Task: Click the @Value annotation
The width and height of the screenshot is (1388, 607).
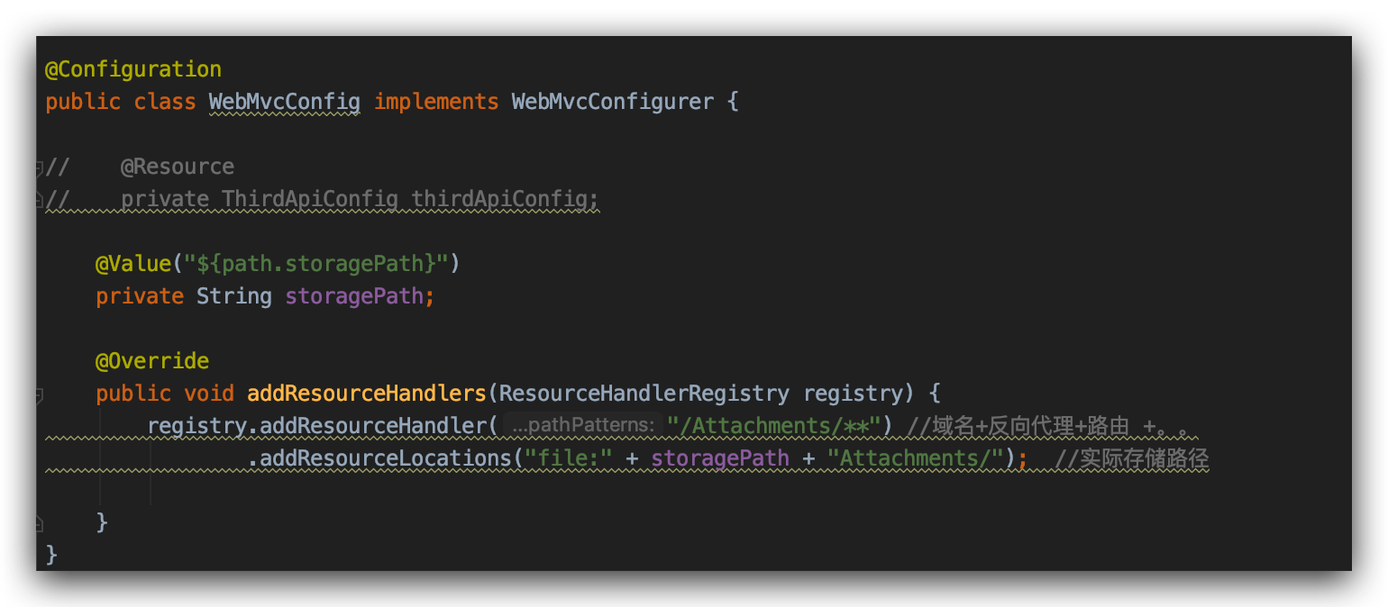Action: click(x=133, y=264)
